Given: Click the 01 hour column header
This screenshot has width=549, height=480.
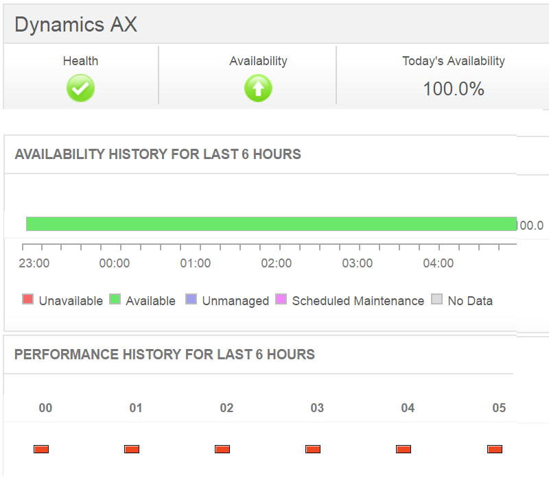Looking at the screenshot, I should tap(136, 408).
